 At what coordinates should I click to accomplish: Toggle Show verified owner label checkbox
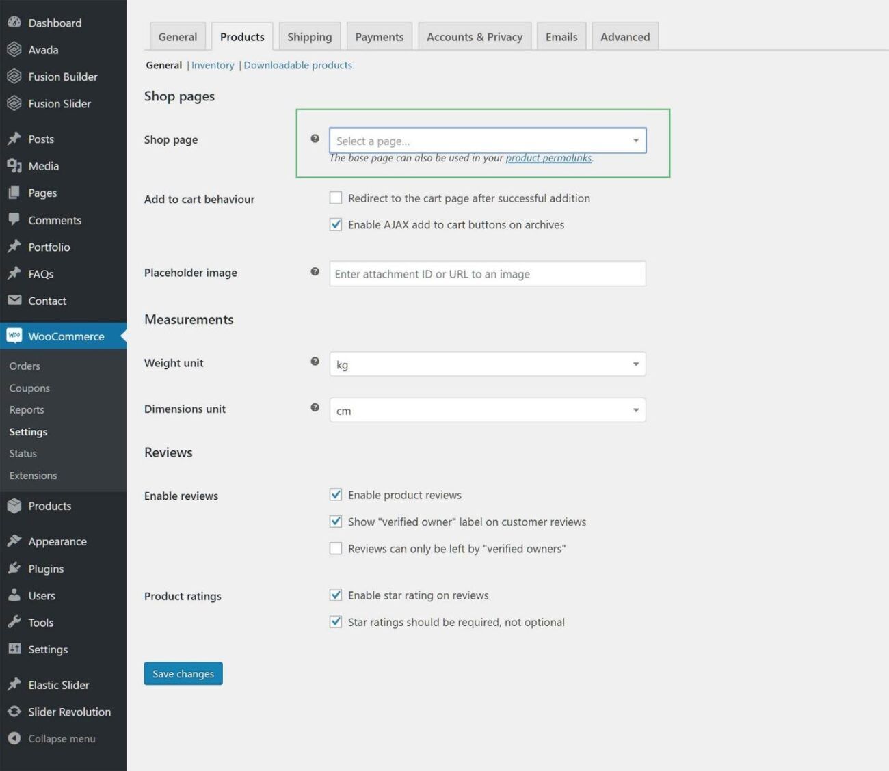pos(336,522)
